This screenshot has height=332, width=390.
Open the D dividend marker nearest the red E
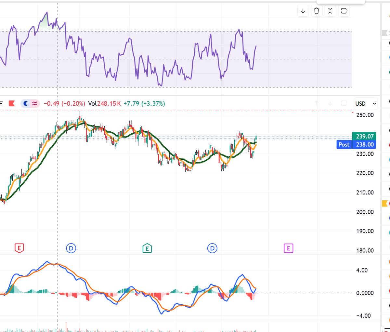pyautogui.click(x=71, y=248)
